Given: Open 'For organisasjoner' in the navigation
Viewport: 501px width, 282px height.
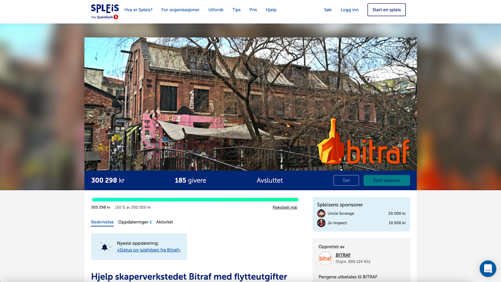Looking at the screenshot, I should click(x=180, y=10).
